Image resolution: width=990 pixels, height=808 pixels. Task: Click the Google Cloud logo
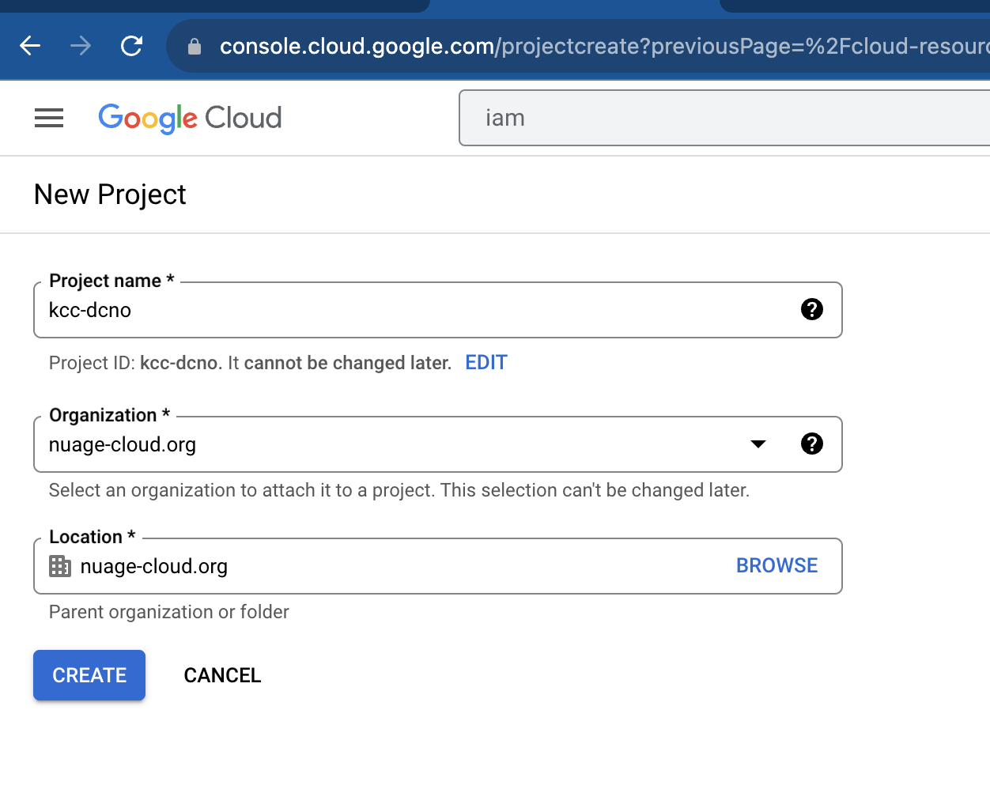(190, 119)
